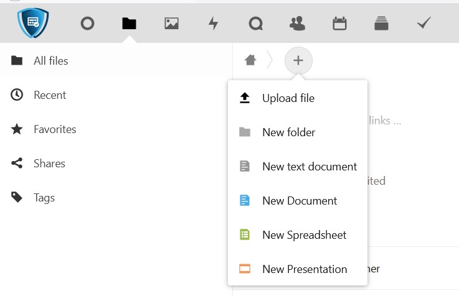The height and width of the screenshot is (296, 459).
Task: Open the Contacts people icon
Action: pyautogui.click(x=298, y=24)
